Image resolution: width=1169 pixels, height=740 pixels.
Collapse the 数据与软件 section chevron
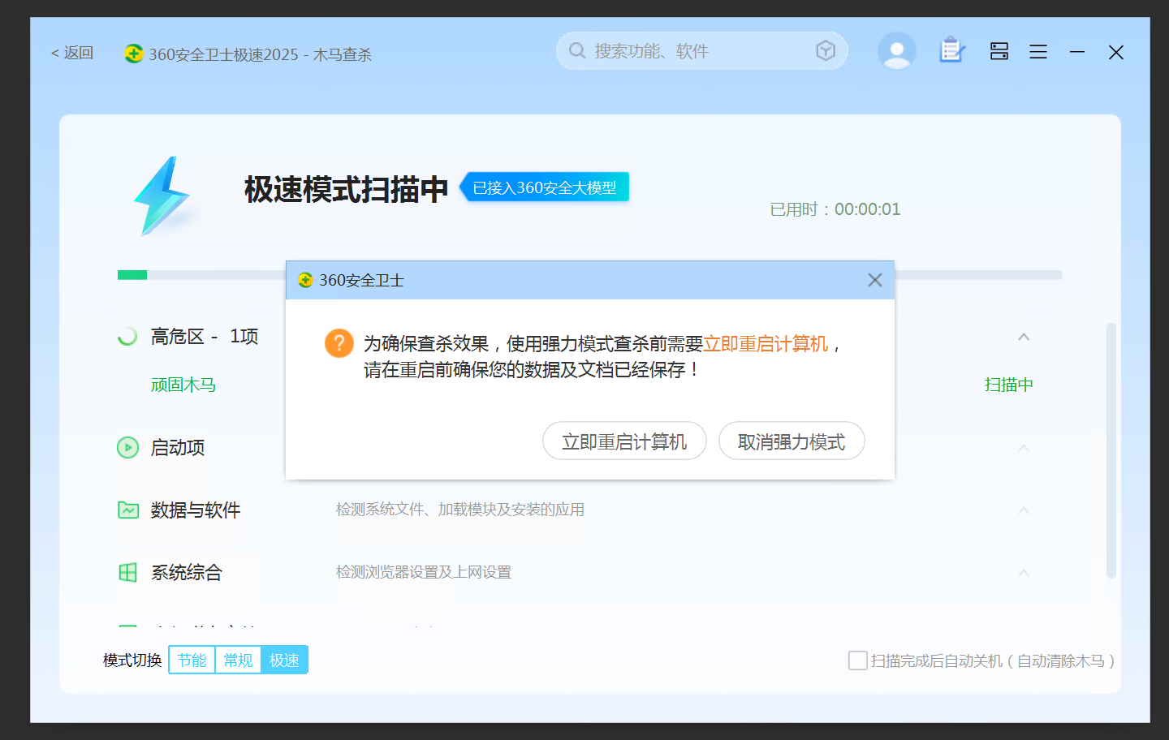pyautogui.click(x=1024, y=510)
